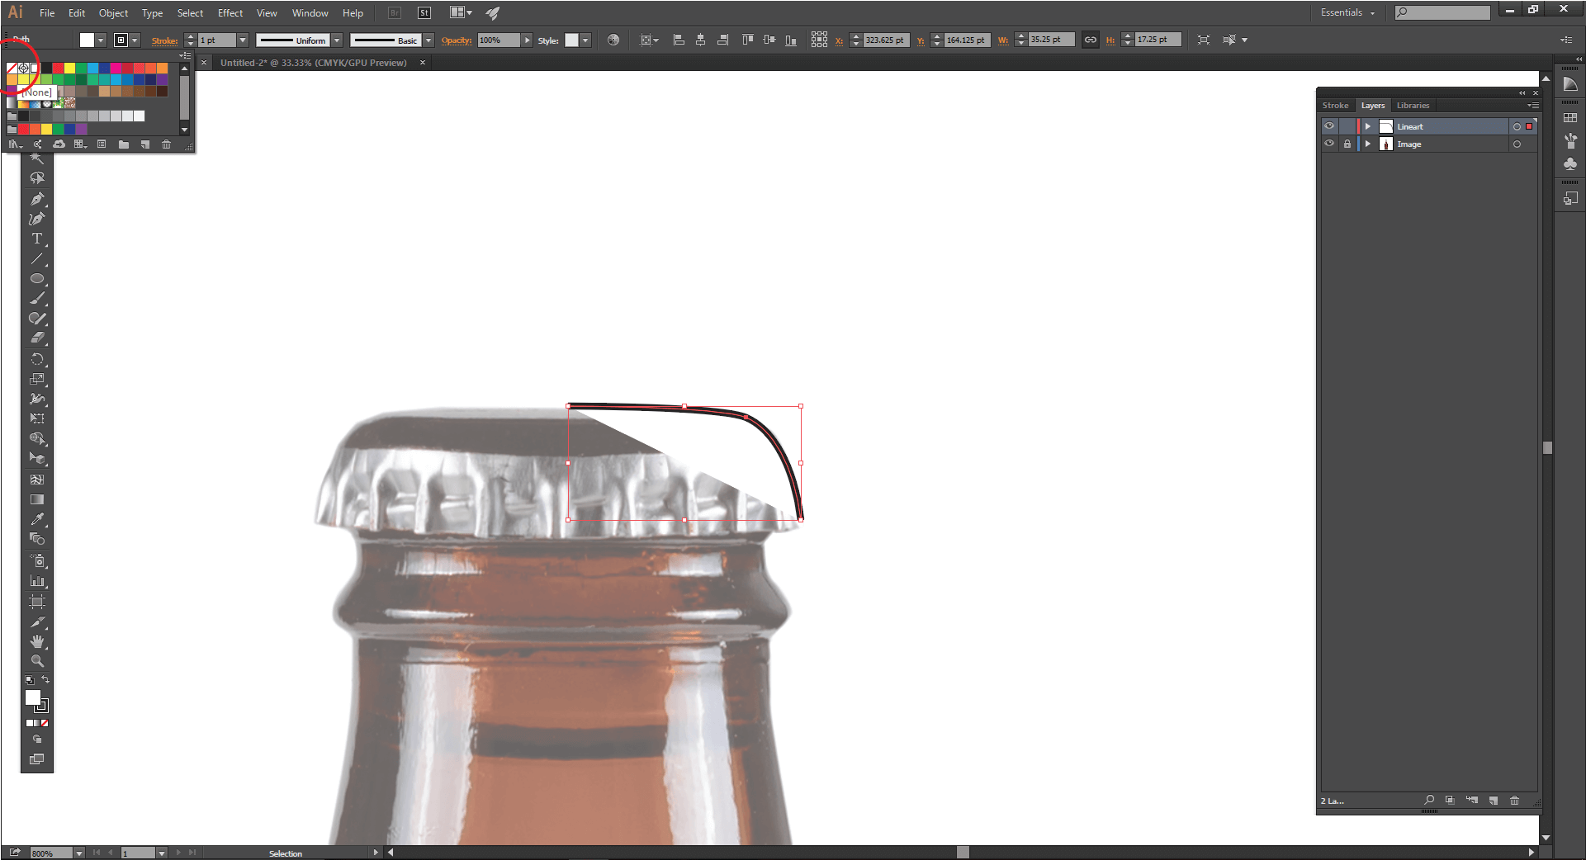Expand the Lineart layer contents
The height and width of the screenshot is (860, 1586).
tap(1368, 126)
